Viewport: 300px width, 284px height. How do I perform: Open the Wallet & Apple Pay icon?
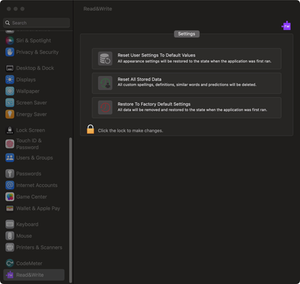(10, 208)
